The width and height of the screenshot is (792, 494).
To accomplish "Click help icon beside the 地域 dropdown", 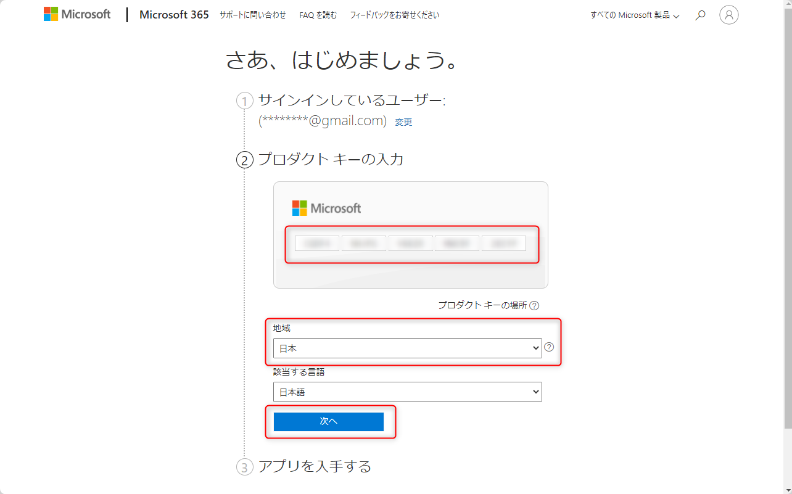I will 549,347.
